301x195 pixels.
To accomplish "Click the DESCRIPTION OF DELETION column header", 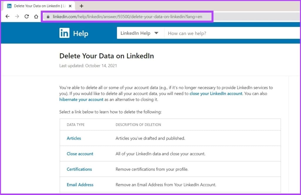I will point(138,125).
